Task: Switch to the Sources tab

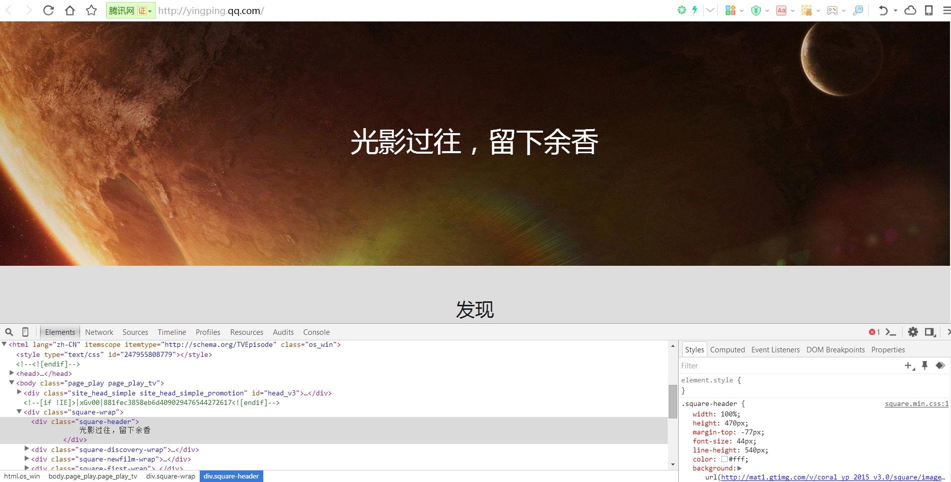Action: click(x=135, y=332)
